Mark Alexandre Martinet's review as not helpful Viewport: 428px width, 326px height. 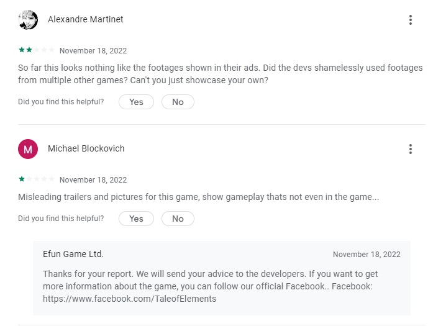point(178,102)
